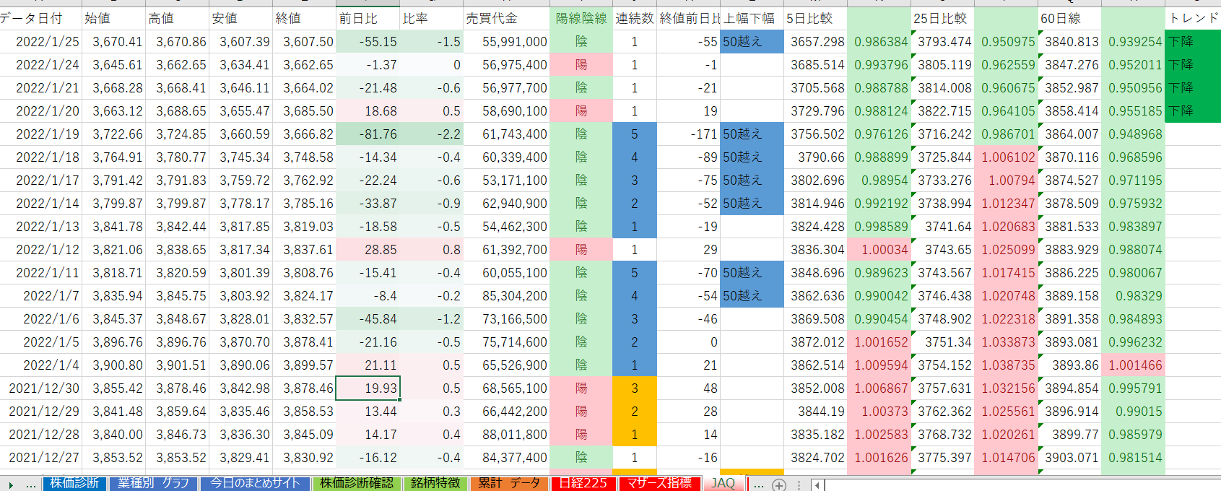The height and width of the screenshot is (491, 1221).
Task: Click the pink cell 1.001466
Action: point(1133,365)
